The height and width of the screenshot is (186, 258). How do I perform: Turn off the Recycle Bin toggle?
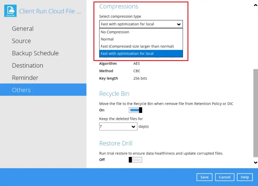[x=136, y=110]
